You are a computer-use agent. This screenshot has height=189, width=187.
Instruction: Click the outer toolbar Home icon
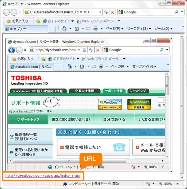tap(64, 29)
